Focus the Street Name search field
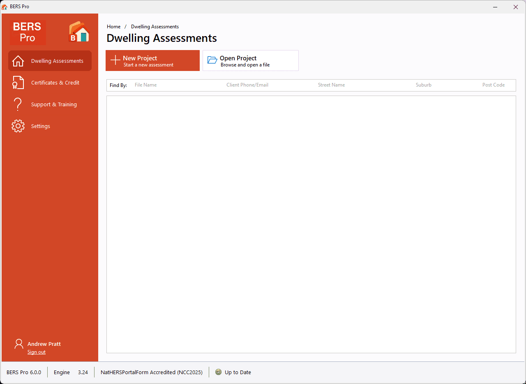This screenshot has height=384, width=526. pos(364,85)
